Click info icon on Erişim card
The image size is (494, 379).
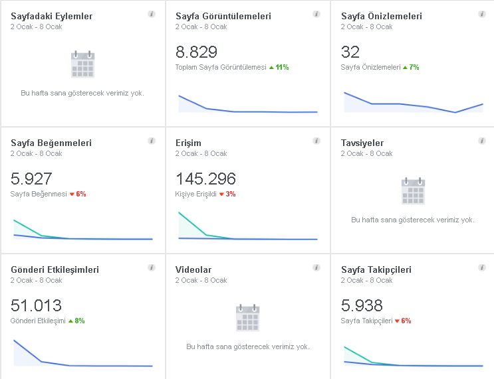[x=316, y=141]
